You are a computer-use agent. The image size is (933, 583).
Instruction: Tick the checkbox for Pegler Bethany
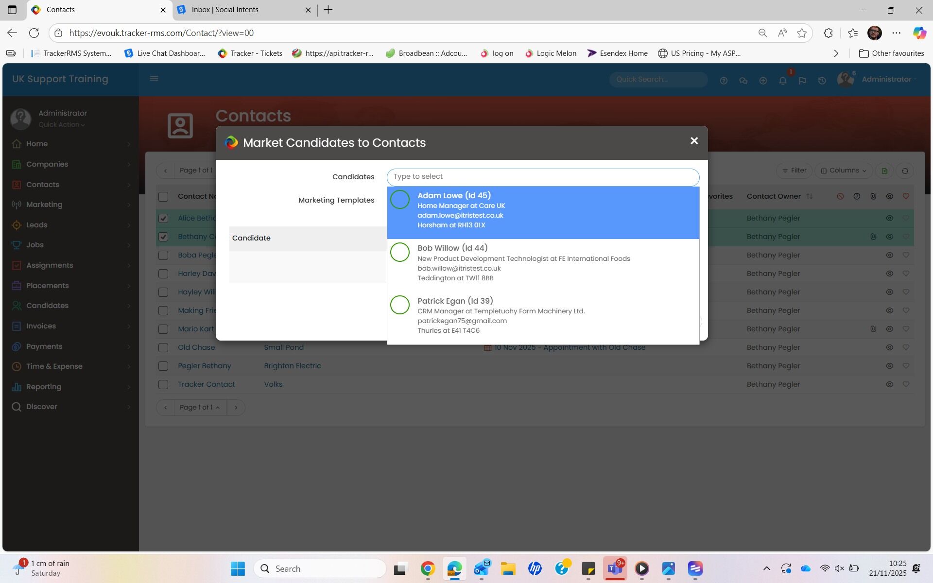163,366
